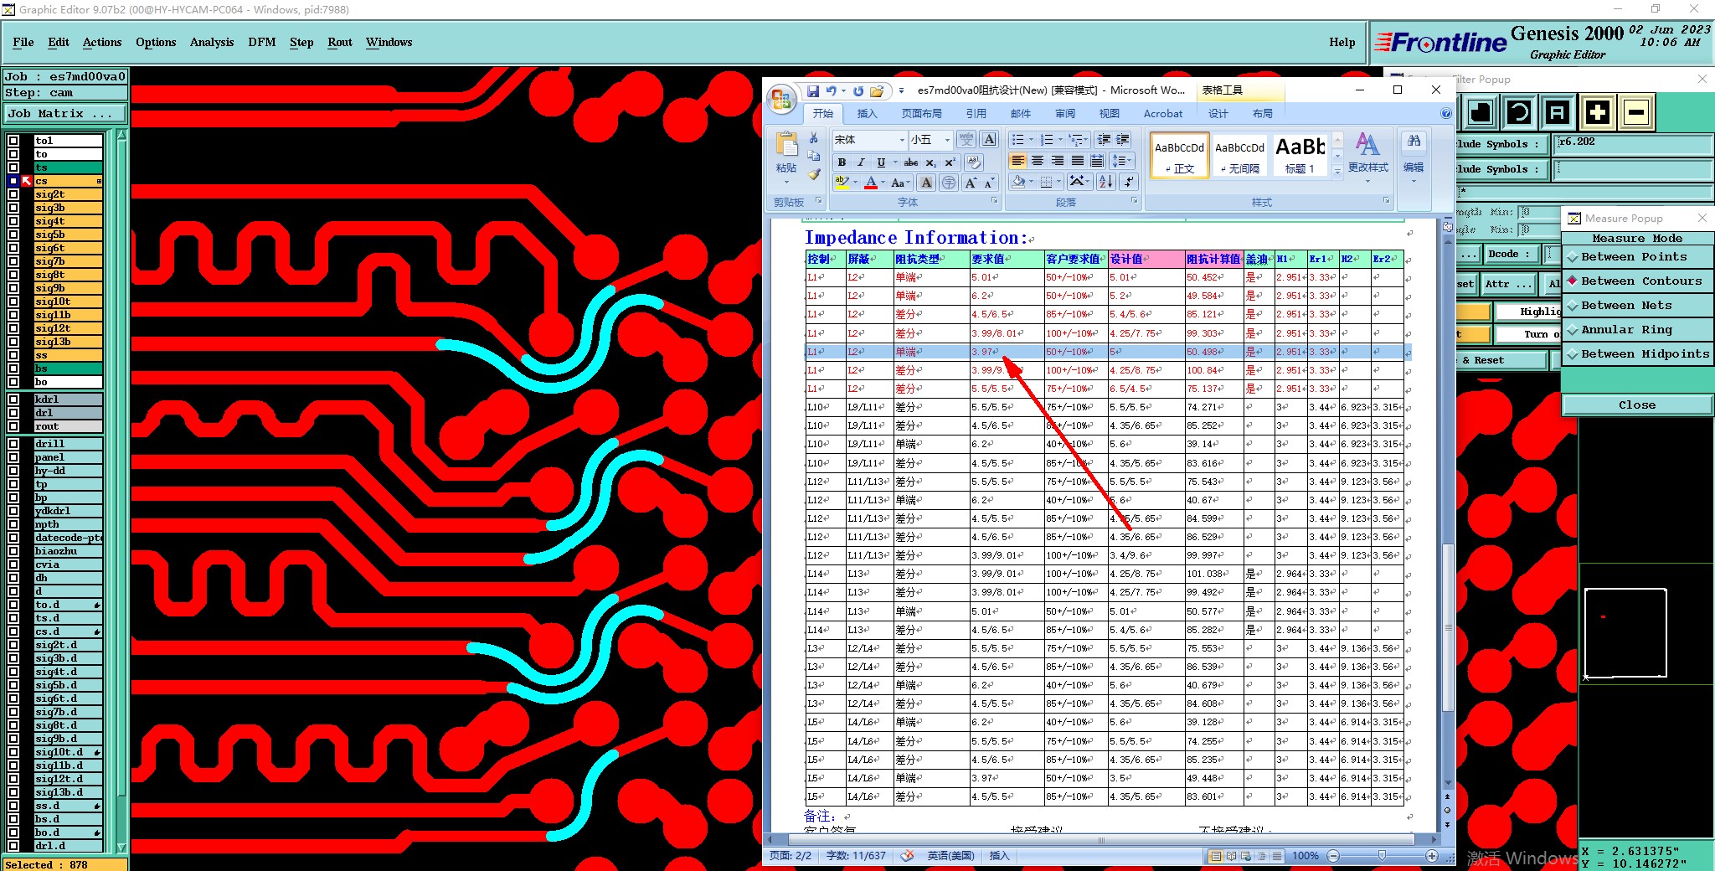Switch to the Page Layout ribbon tab
Image resolution: width=1715 pixels, height=871 pixels.
pos(921,114)
